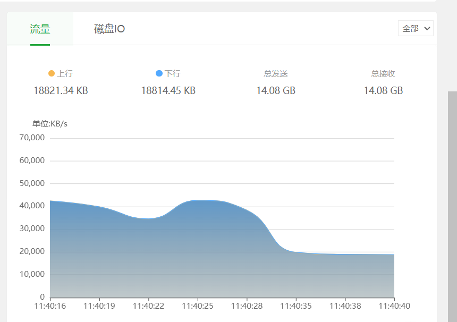Click the 11:40:40 time axis label
This screenshot has width=457, height=322.
(x=394, y=306)
